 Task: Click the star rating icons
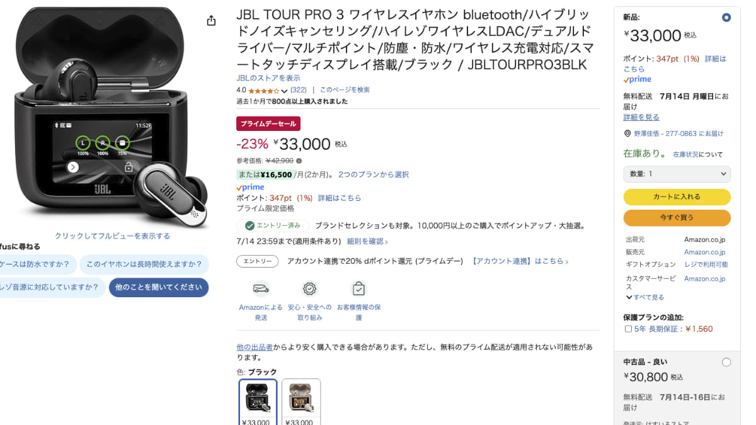[x=263, y=91]
